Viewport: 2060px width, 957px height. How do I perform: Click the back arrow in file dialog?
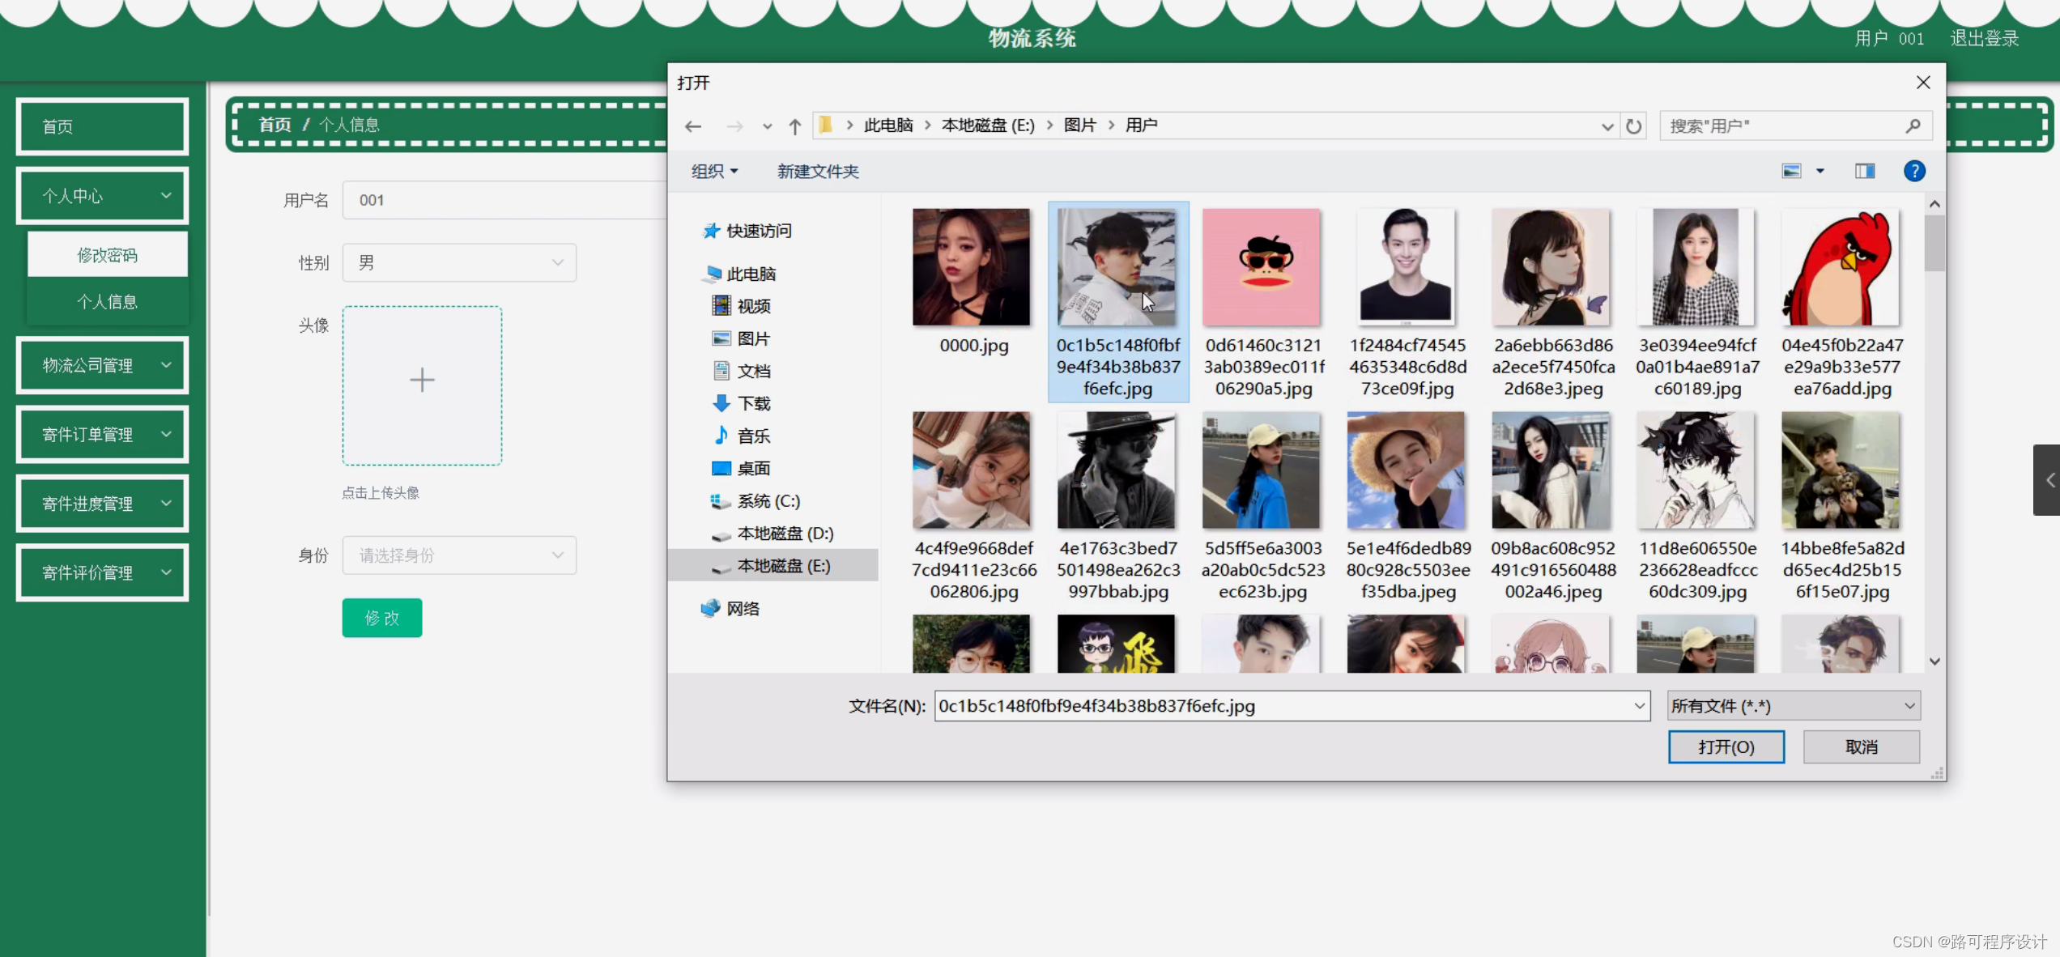tap(693, 126)
